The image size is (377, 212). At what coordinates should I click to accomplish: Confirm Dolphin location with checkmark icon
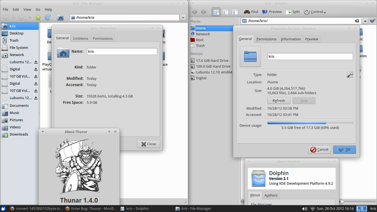[x=372, y=21]
